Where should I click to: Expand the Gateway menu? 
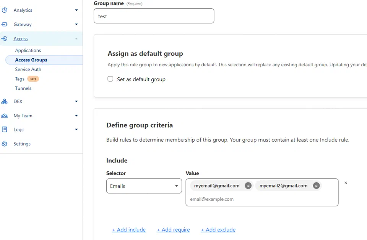point(76,24)
